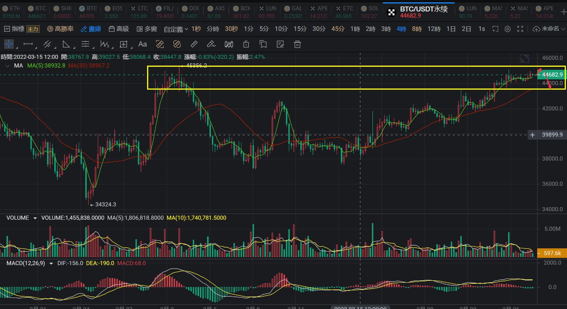Click the 34324.3 low price label

[x=105, y=204]
